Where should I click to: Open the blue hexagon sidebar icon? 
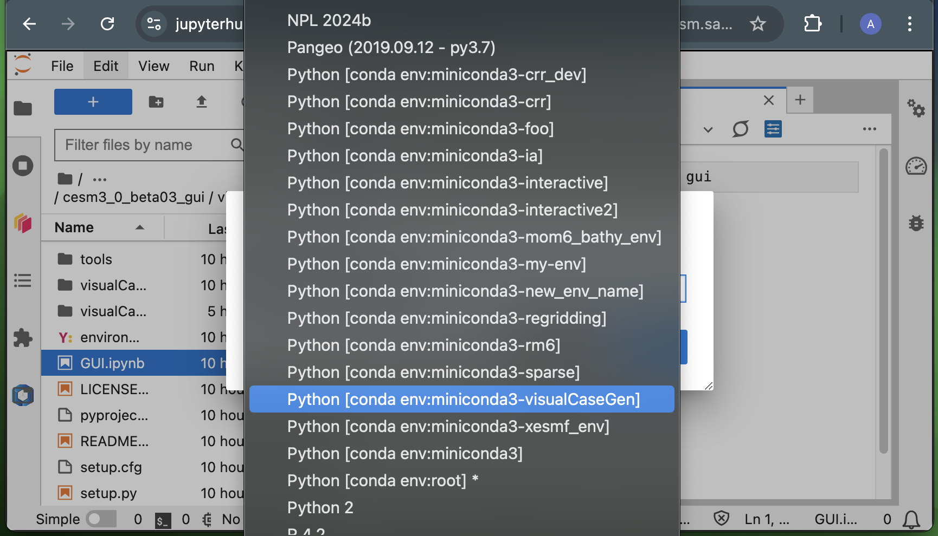pos(23,395)
